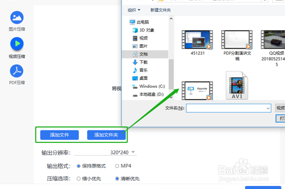
Task: Select the AVI video file icon
Action: click(237, 85)
